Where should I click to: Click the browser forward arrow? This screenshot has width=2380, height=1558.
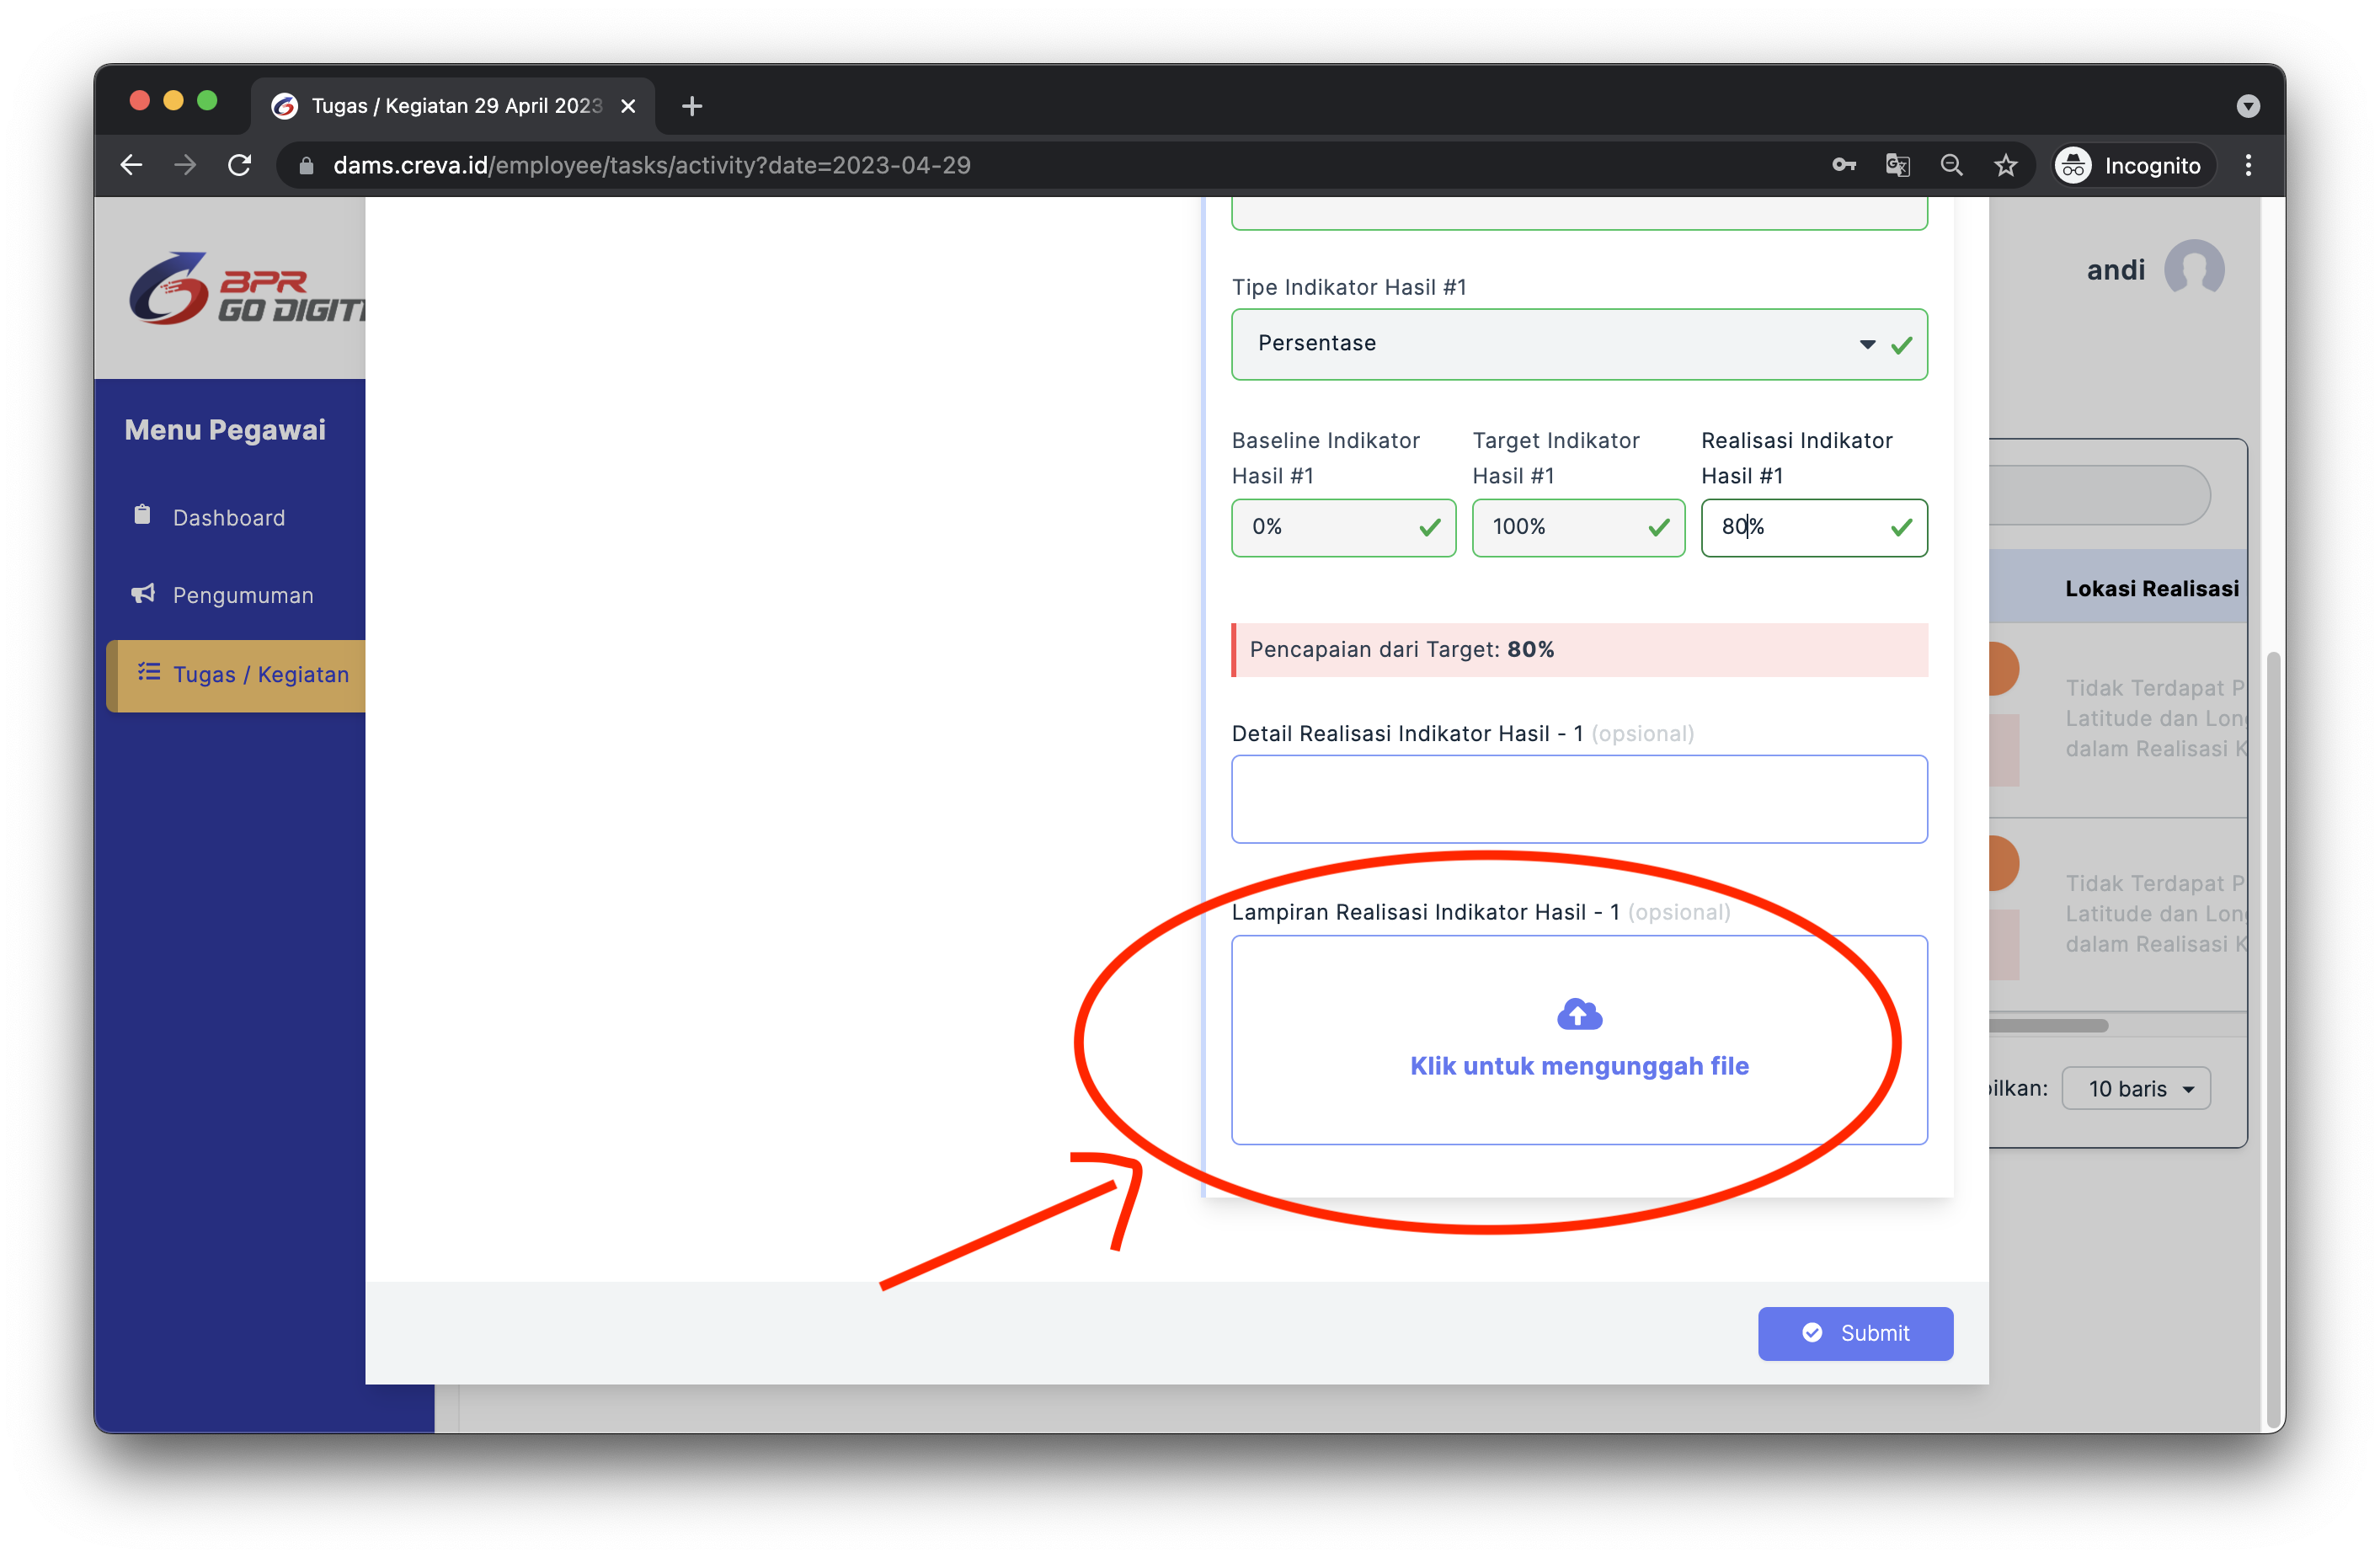tap(185, 165)
